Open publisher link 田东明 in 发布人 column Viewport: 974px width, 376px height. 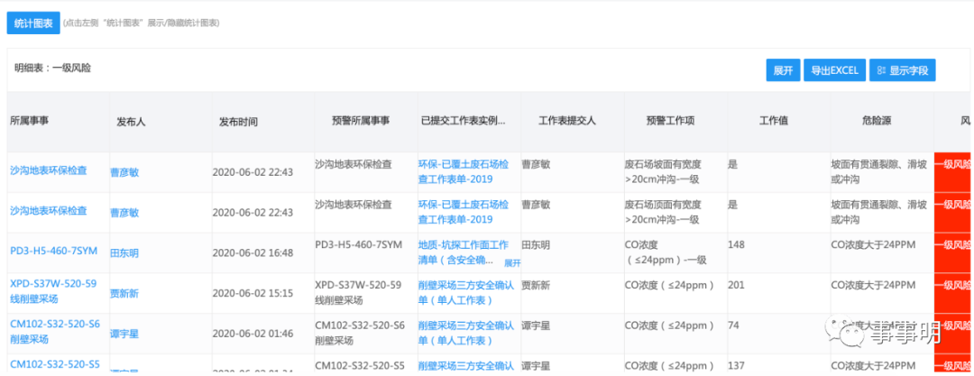pos(124,253)
